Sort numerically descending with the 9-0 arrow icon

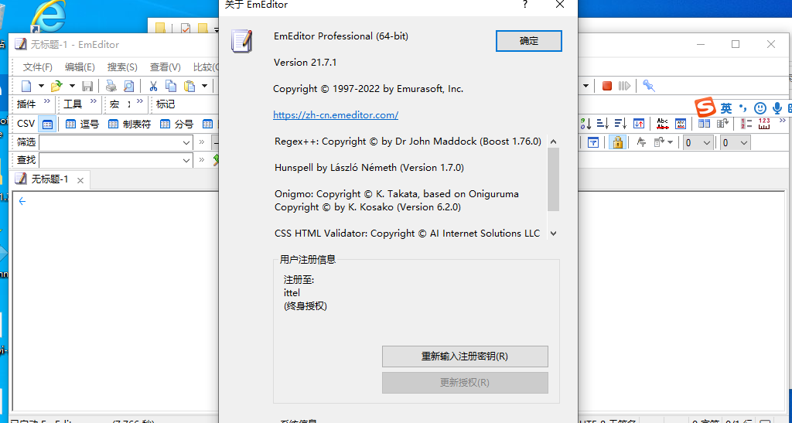point(586,124)
